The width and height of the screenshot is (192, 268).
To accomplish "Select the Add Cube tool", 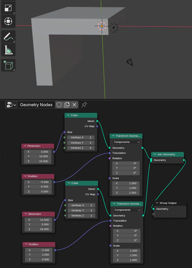I will (8, 65).
